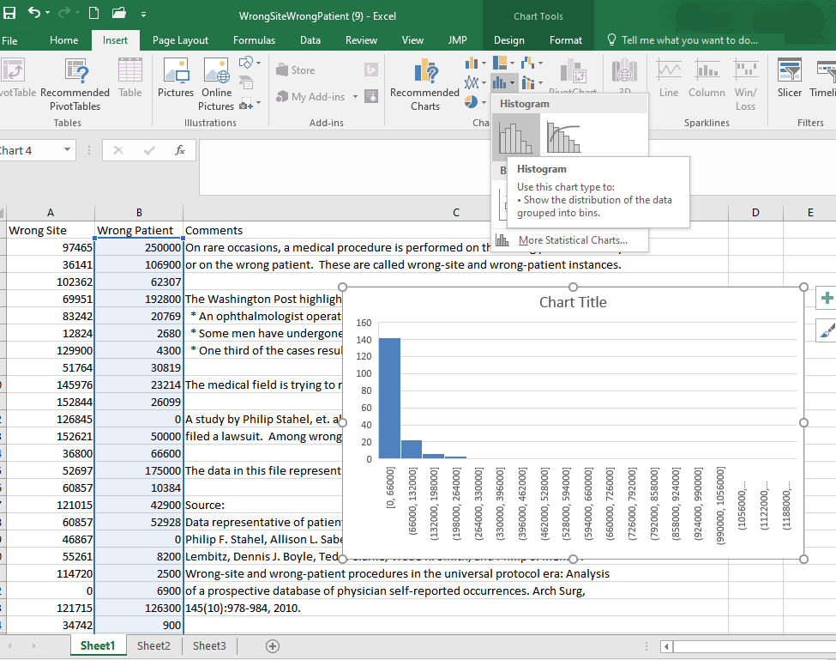This screenshot has width=836, height=660.
Task: Open Chart Styles paintbrush button
Action: pyautogui.click(x=827, y=329)
